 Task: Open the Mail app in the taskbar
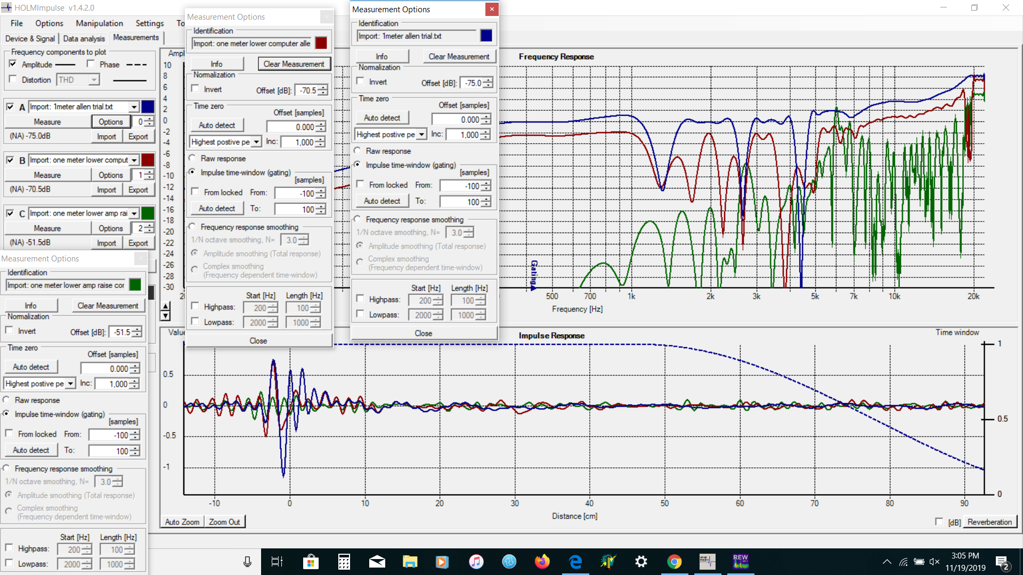(377, 562)
